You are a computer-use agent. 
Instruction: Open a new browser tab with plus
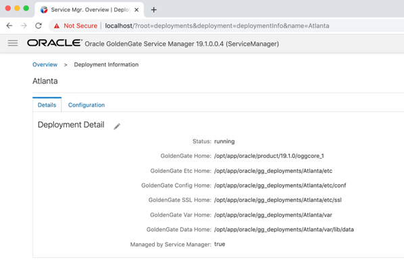[x=154, y=9]
